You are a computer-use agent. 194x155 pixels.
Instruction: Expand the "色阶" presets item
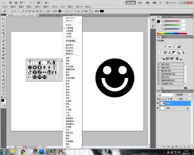tap(159, 64)
